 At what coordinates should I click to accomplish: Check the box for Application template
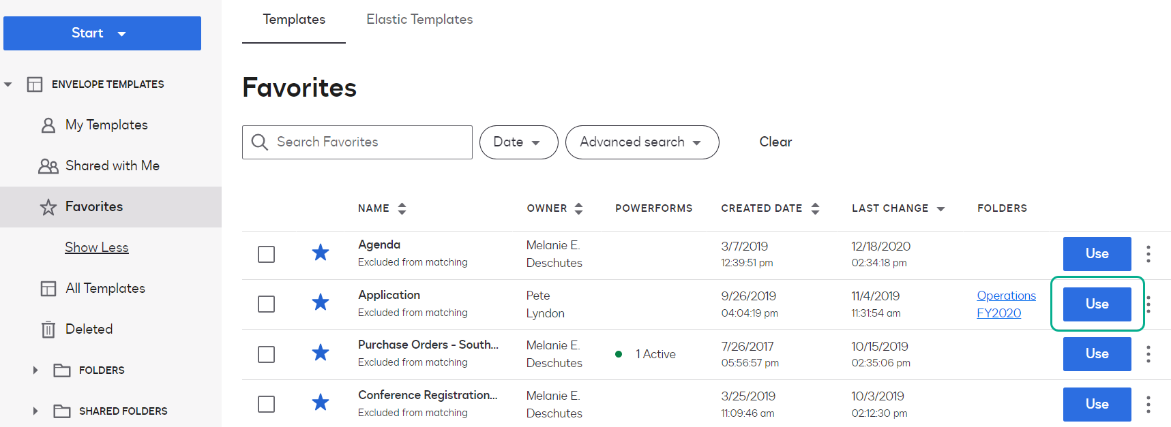pyautogui.click(x=267, y=304)
